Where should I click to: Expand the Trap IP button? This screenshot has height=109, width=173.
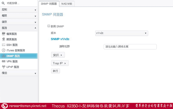tap(59, 63)
